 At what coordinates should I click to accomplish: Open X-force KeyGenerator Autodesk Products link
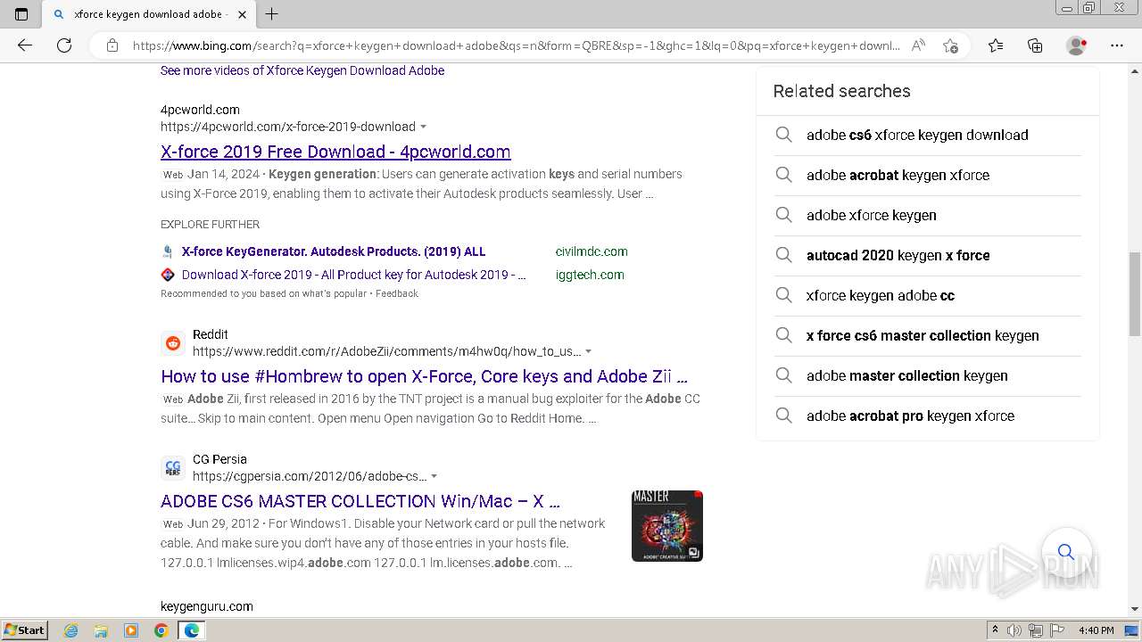point(334,251)
